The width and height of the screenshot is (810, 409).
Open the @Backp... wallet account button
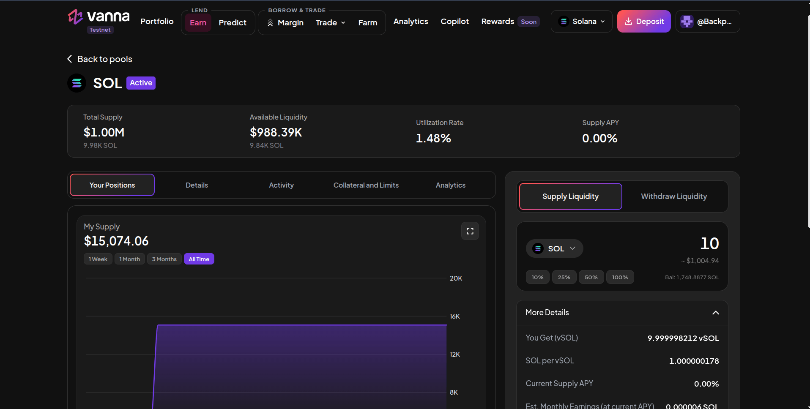pyautogui.click(x=708, y=22)
